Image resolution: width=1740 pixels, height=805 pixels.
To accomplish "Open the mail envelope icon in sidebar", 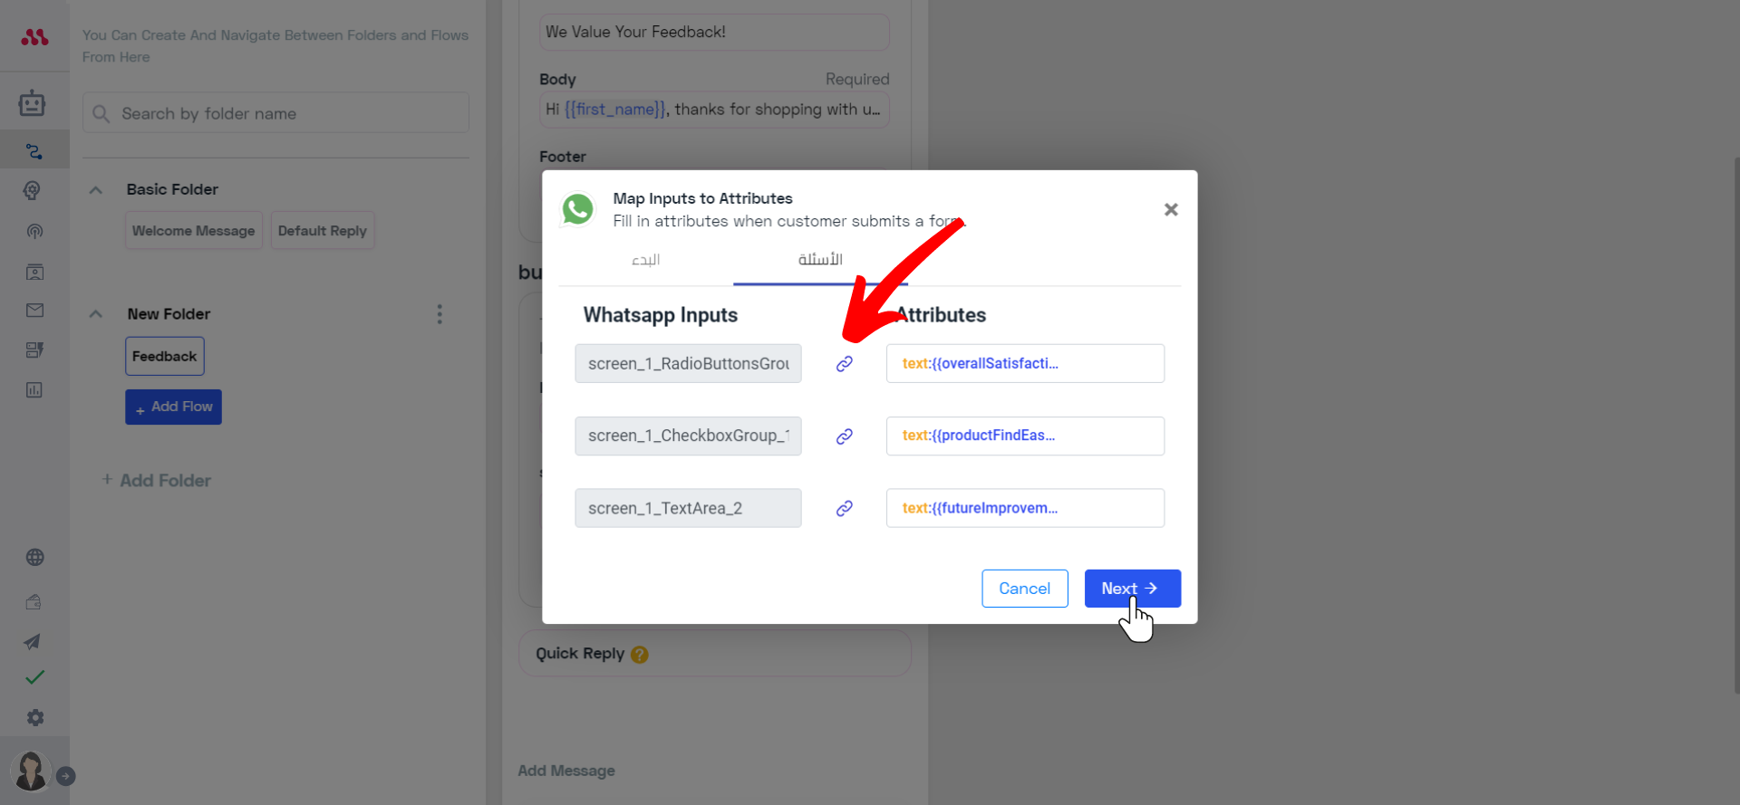I will point(34,311).
